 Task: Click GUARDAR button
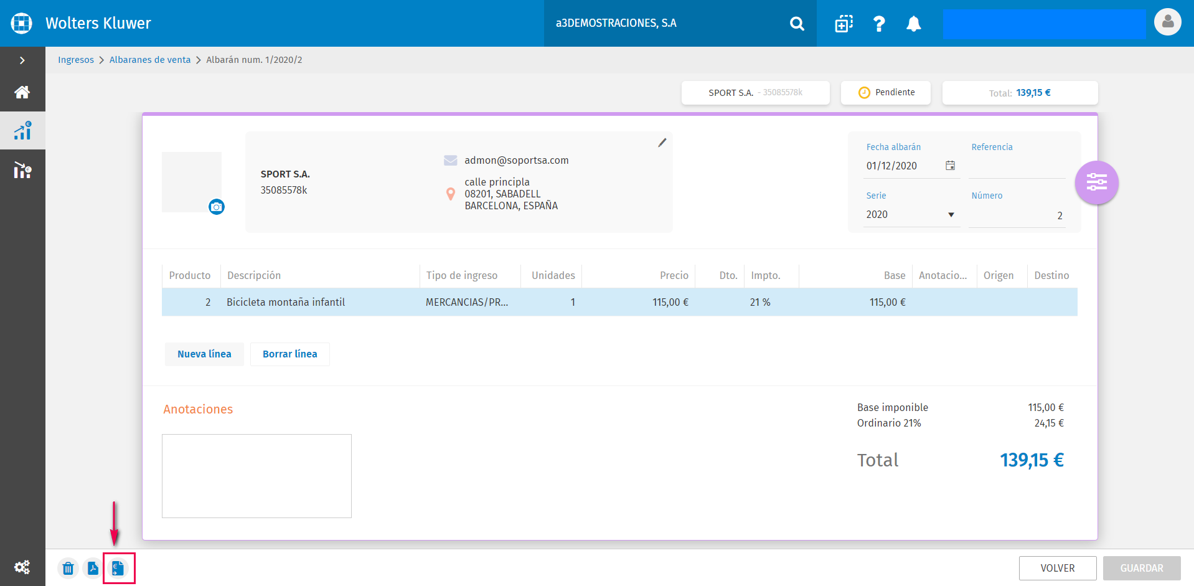tap(1142, 568)
